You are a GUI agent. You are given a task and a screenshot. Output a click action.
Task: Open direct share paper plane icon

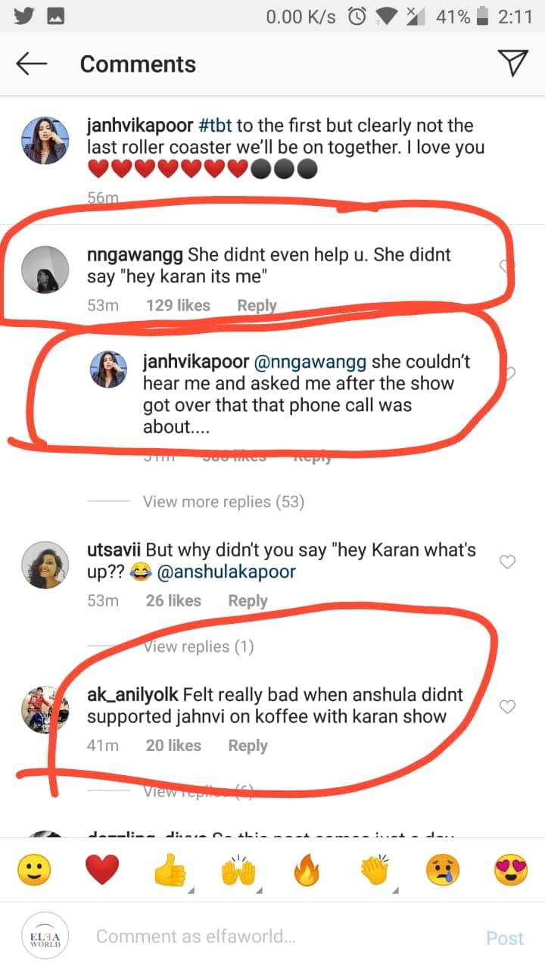click(x=514, y=64)
